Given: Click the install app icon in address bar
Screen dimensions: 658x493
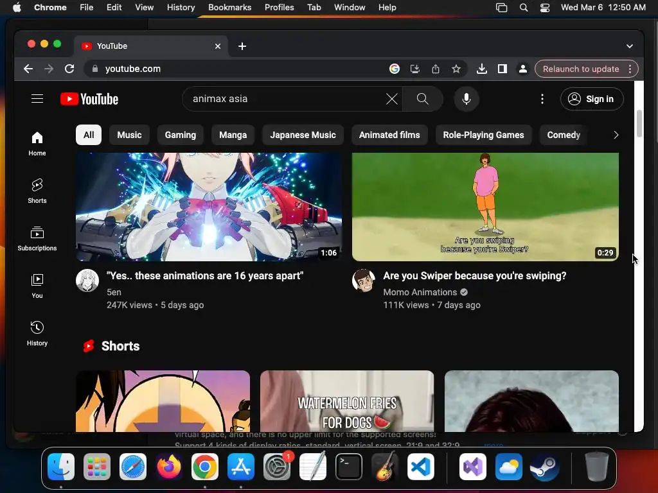Looking at the screenshot, I should click(415, 69).
